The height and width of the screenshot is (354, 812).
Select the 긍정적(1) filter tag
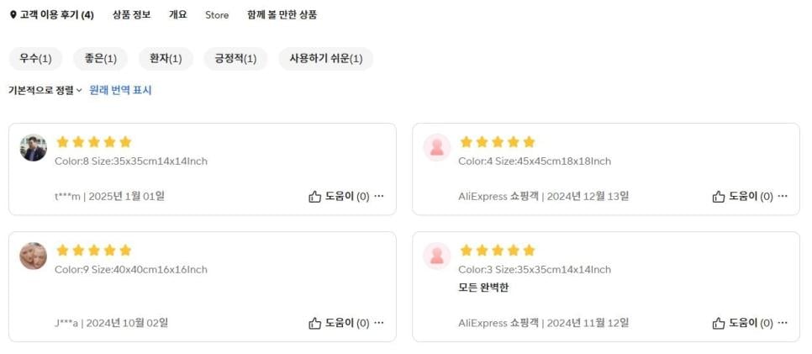(235, 59)
